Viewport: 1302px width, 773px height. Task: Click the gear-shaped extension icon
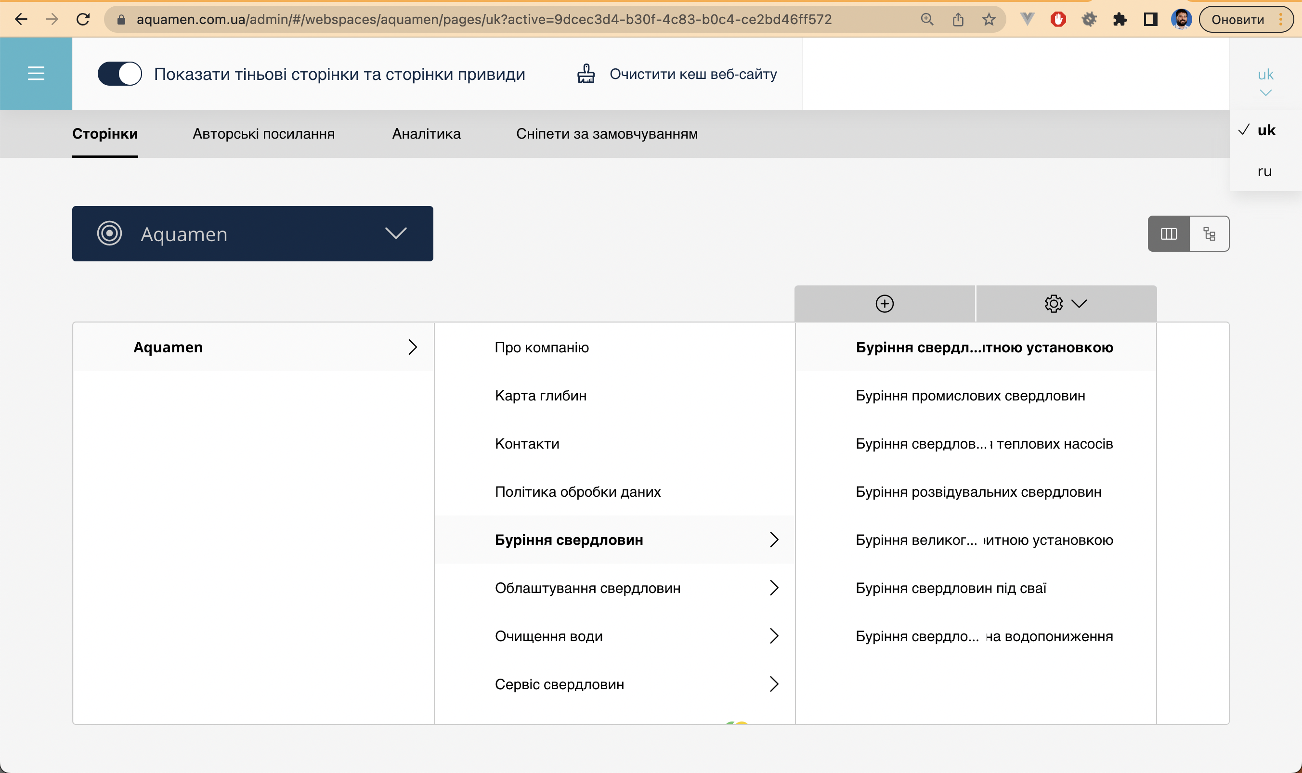coord(1089,19)
